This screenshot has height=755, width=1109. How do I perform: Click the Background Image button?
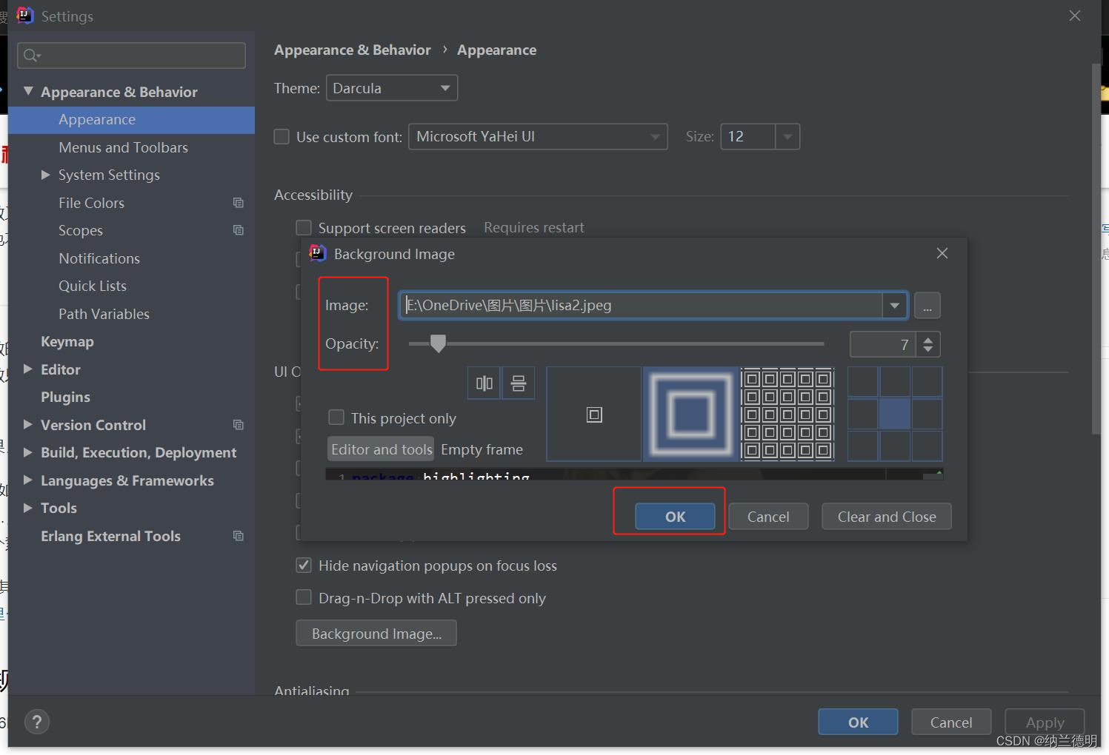click(x=376, y=633)
